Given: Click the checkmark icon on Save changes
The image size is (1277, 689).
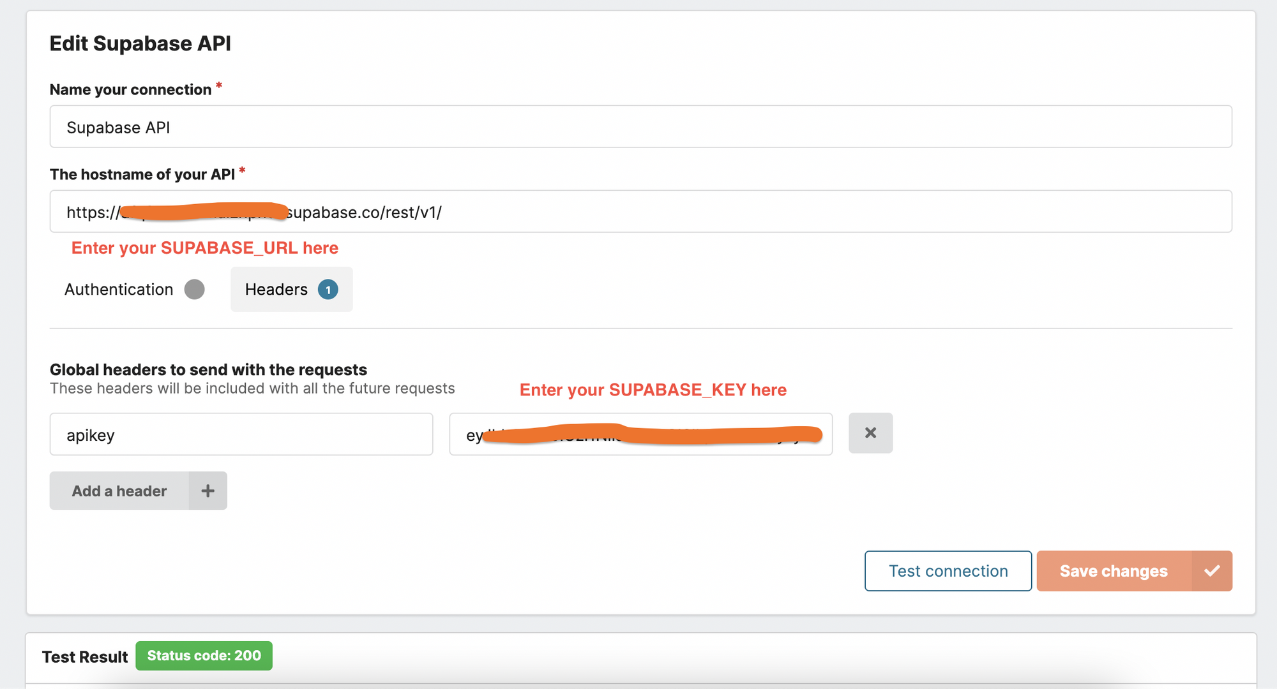Looking at the screenshot, I should tap(1212, 571).
